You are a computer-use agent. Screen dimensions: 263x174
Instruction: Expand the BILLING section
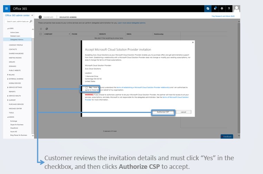[8, 75]
